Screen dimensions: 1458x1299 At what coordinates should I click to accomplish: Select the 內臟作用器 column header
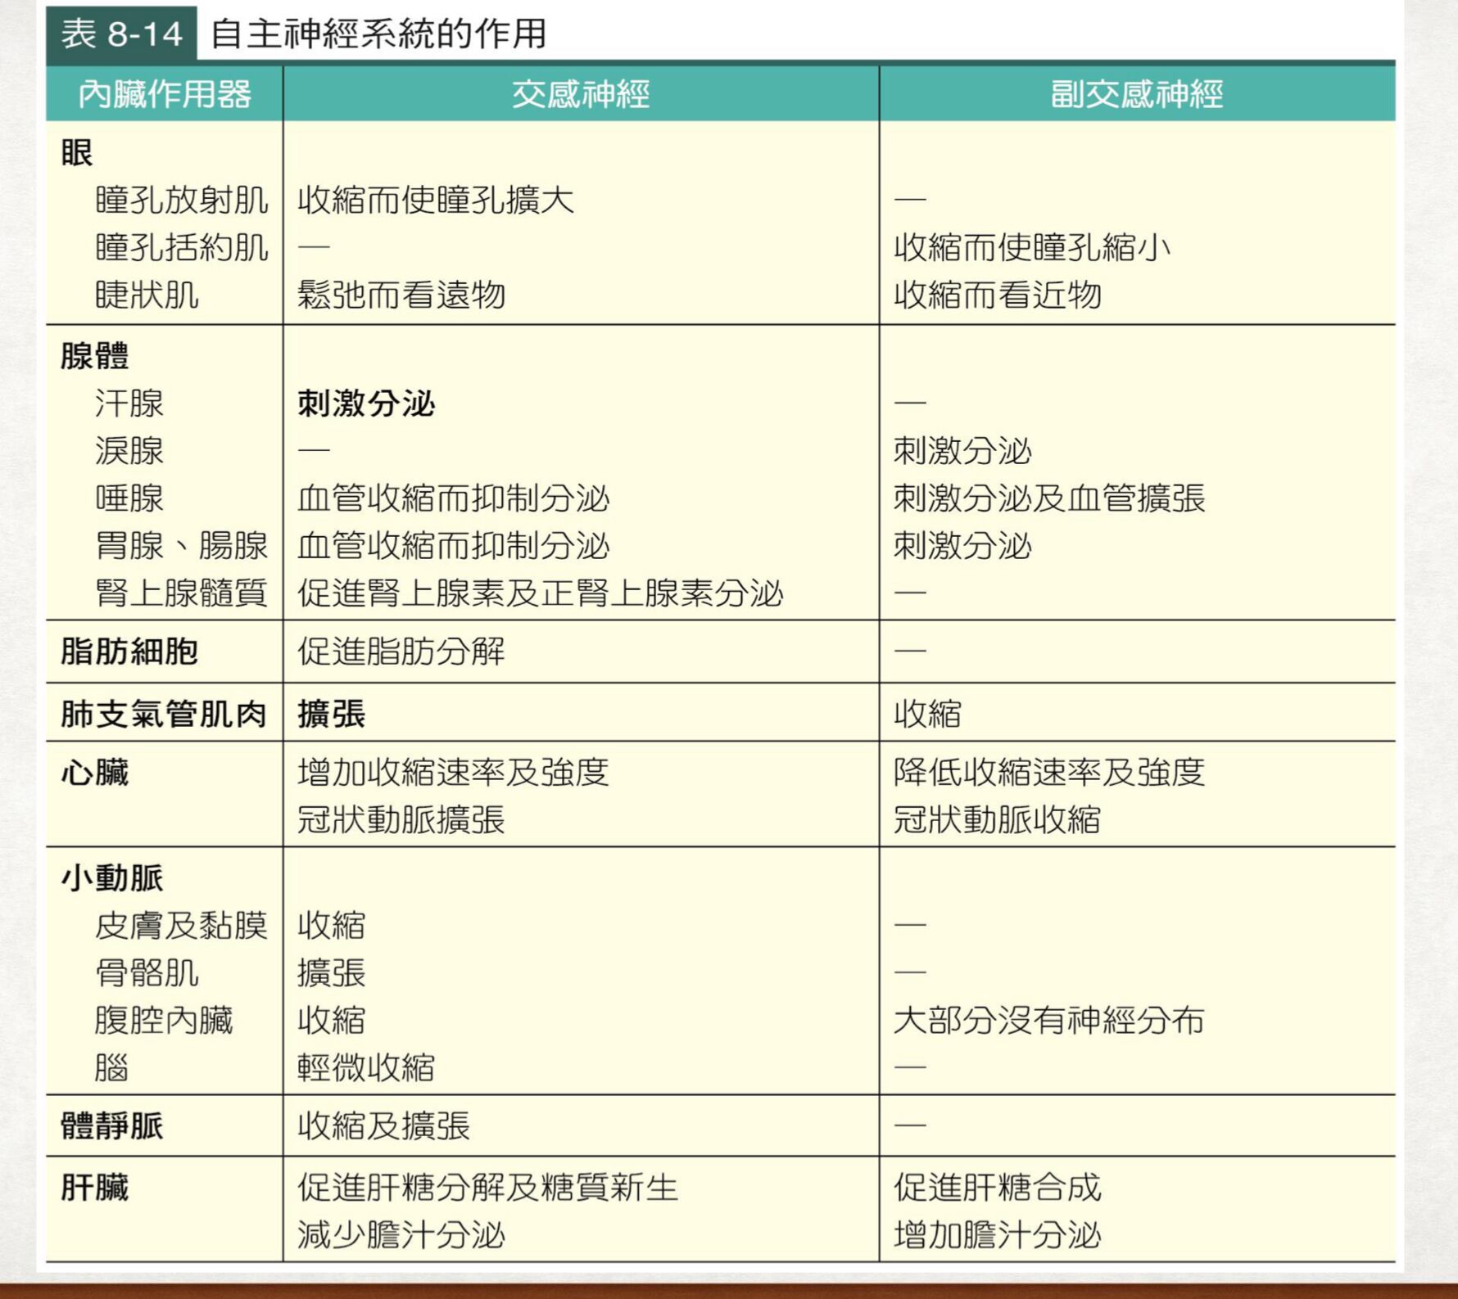point(165,94)
